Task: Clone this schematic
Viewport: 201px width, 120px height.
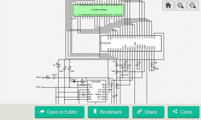Action: [x=183, y=112]
